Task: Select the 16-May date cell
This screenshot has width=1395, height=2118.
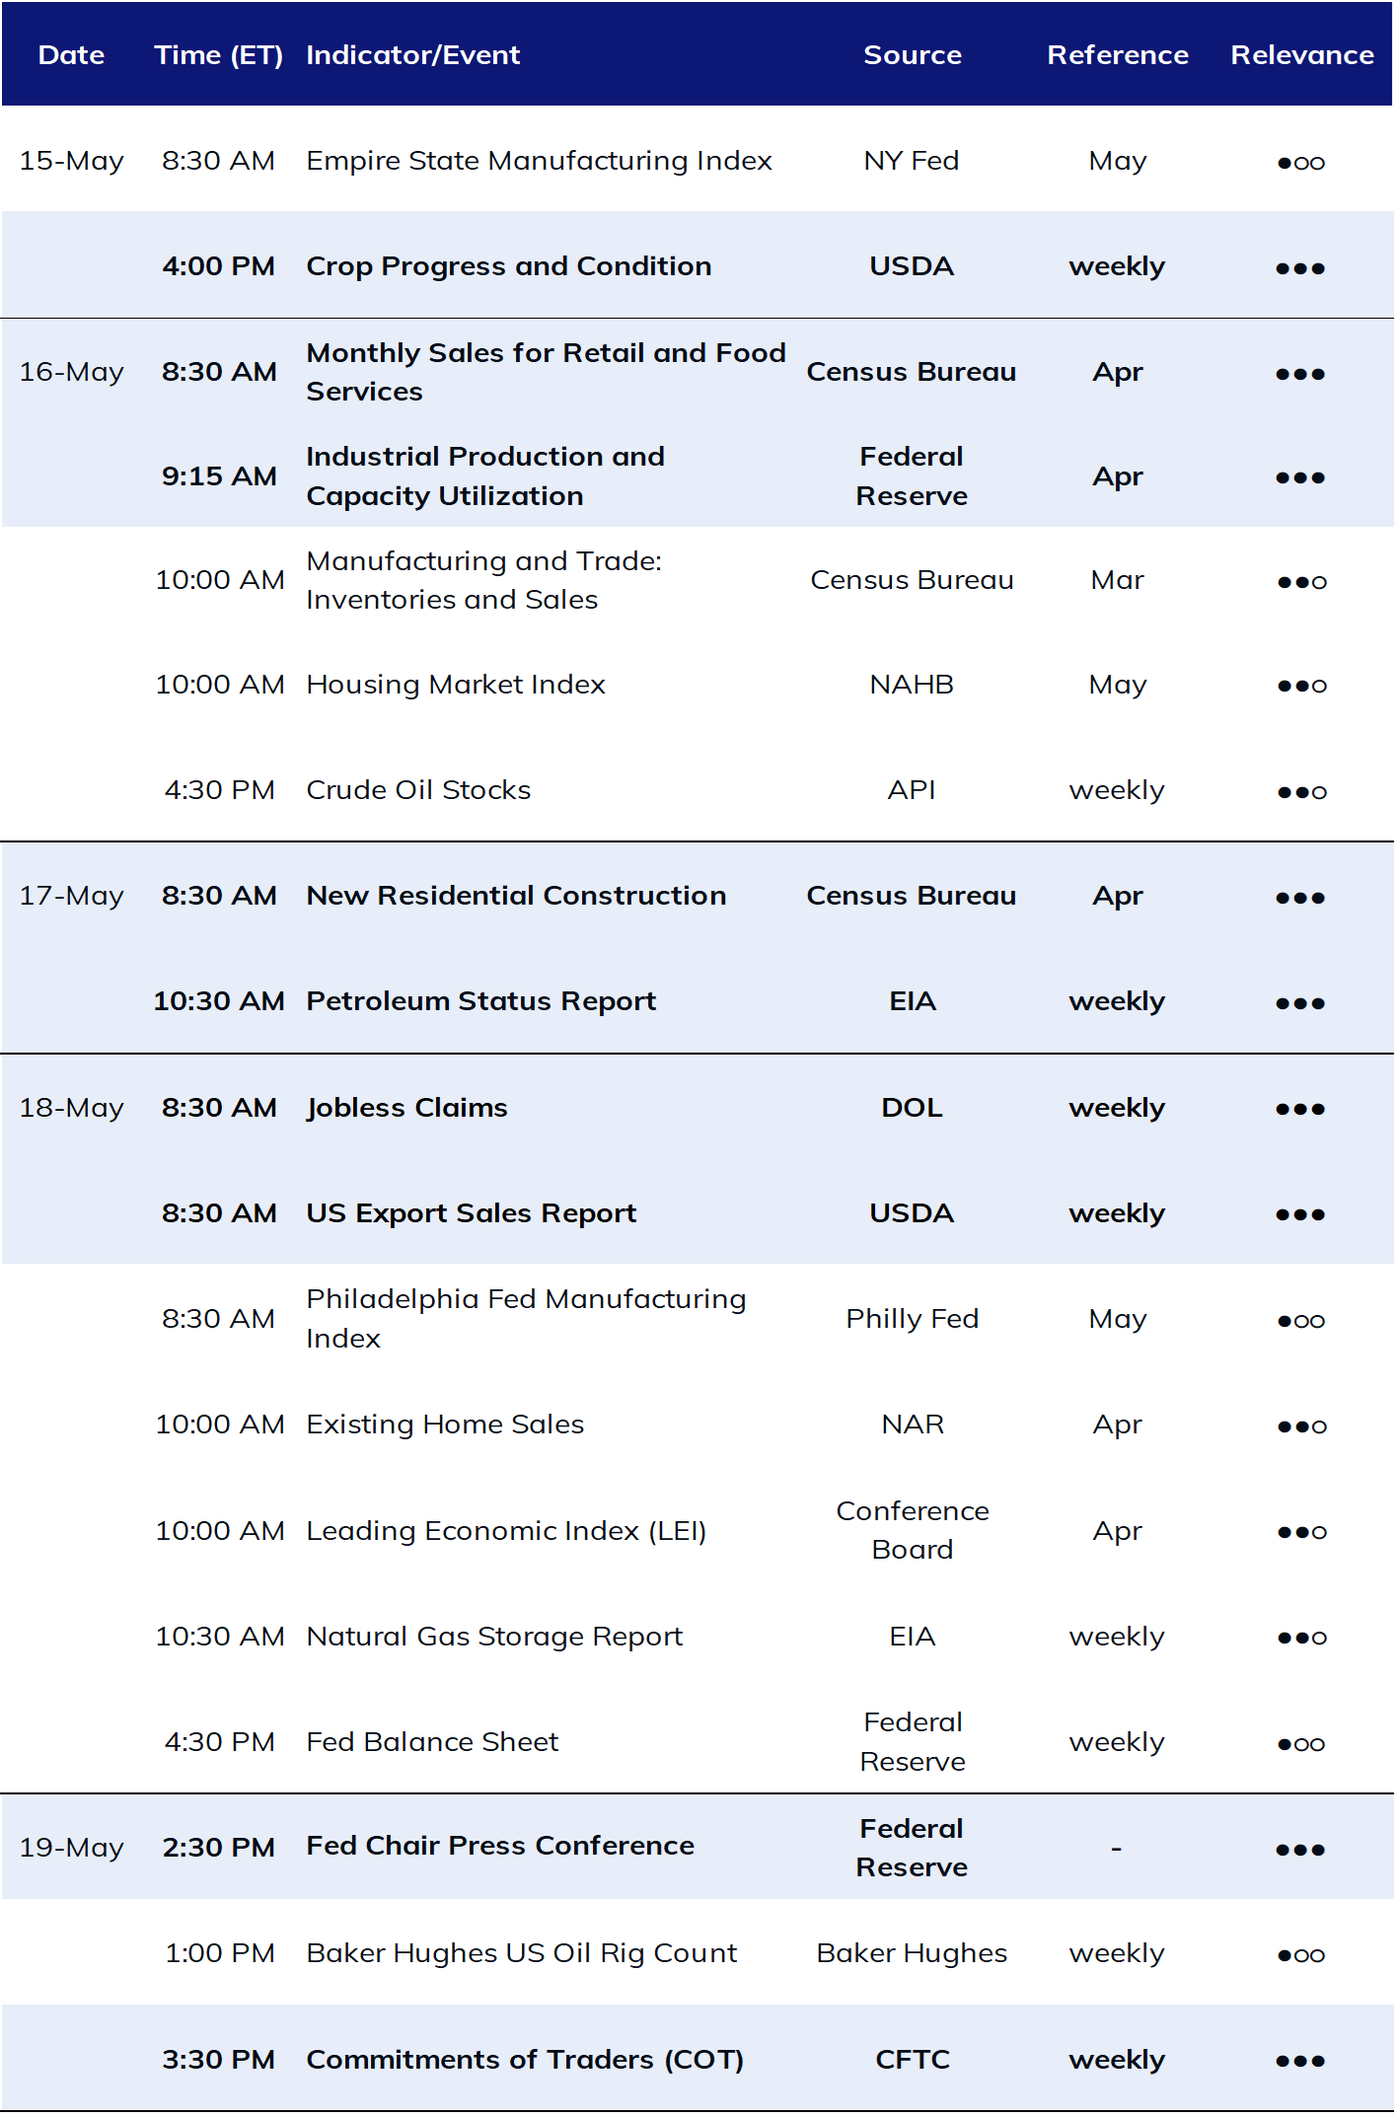Action: (x=71, y=372)
